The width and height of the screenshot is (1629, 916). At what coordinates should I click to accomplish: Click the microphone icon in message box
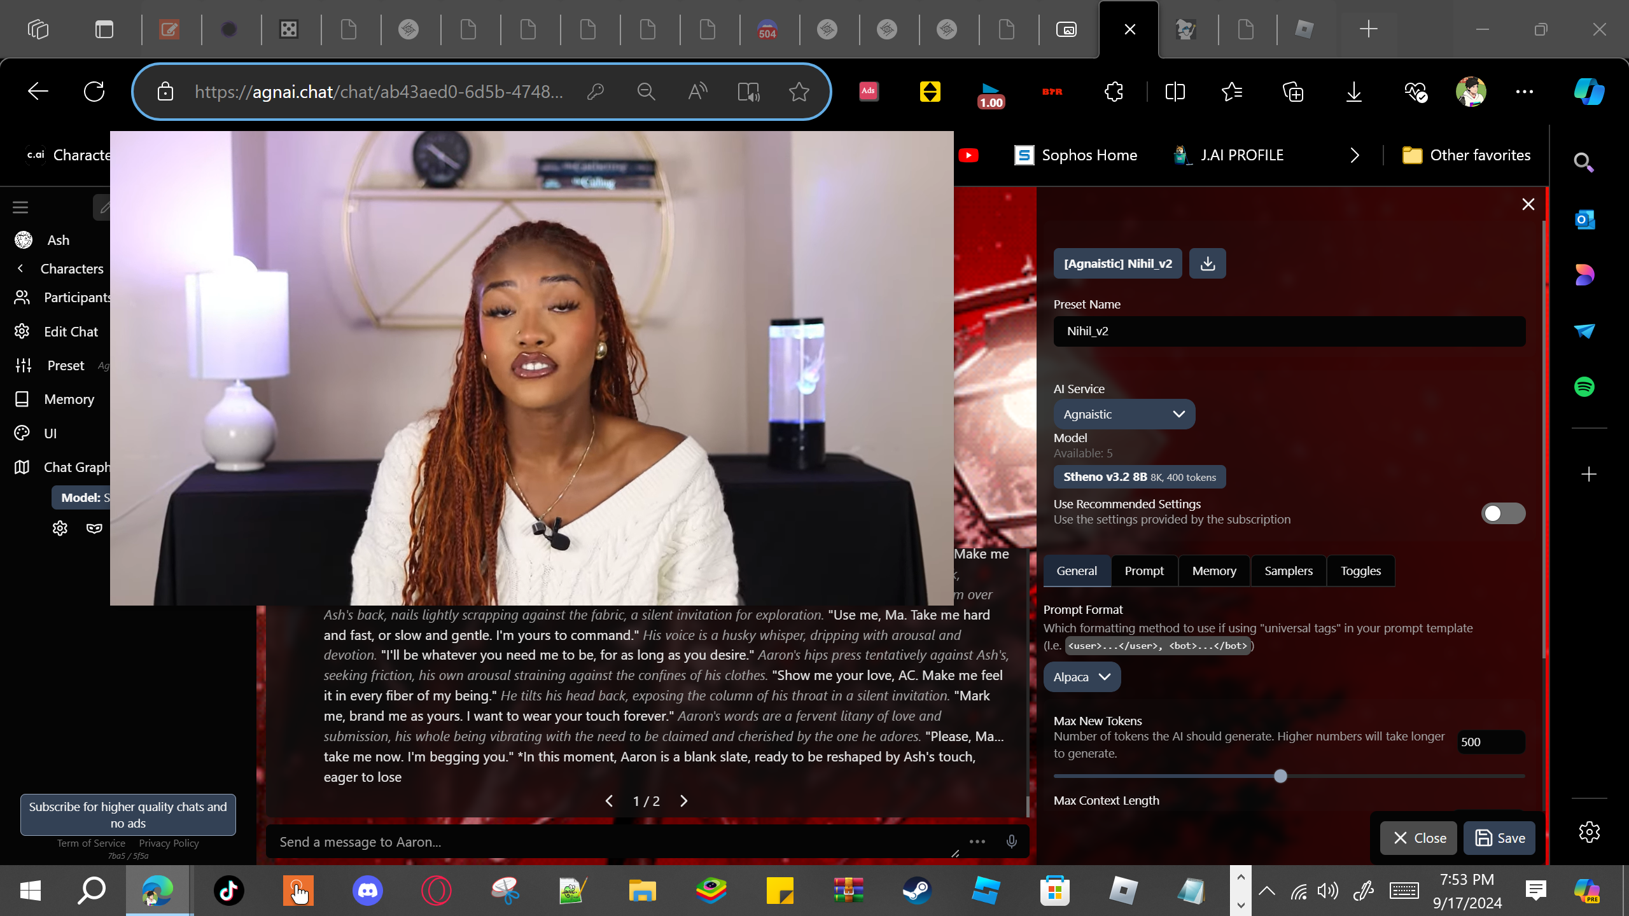pos(1011,842)
